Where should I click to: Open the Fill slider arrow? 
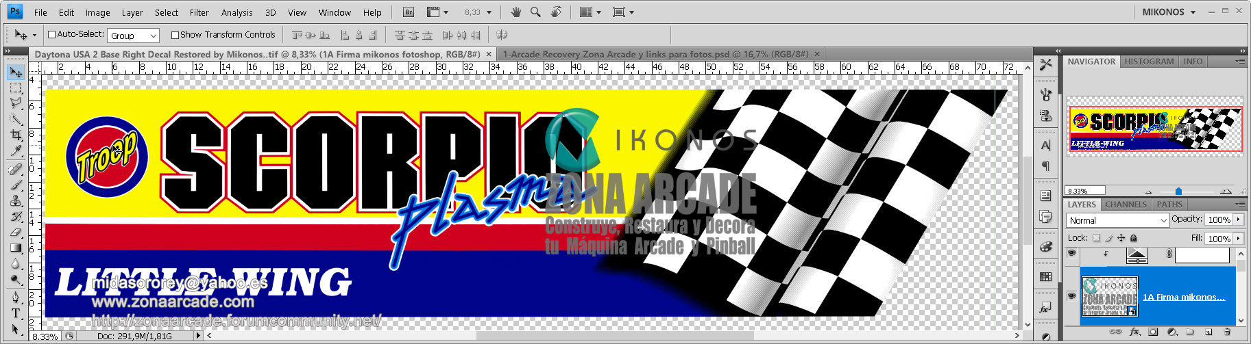(x=1238, y=238)
